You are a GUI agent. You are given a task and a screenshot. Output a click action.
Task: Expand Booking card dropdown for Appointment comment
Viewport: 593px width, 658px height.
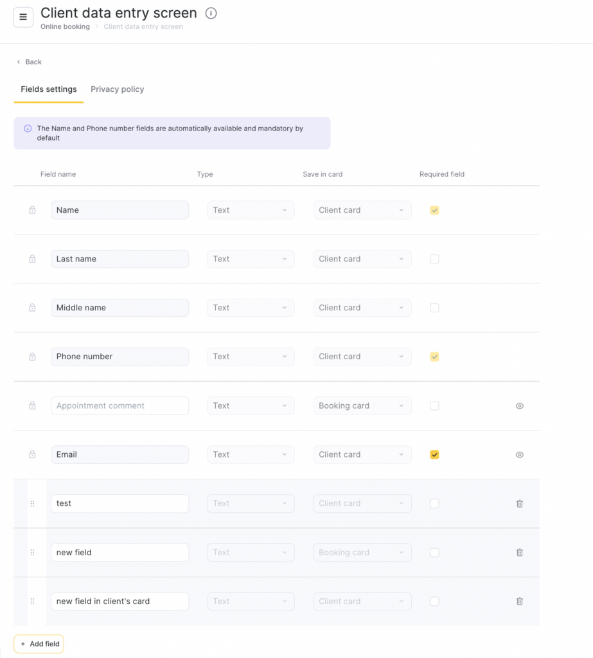pyautogui.click(x=362, y=406)
